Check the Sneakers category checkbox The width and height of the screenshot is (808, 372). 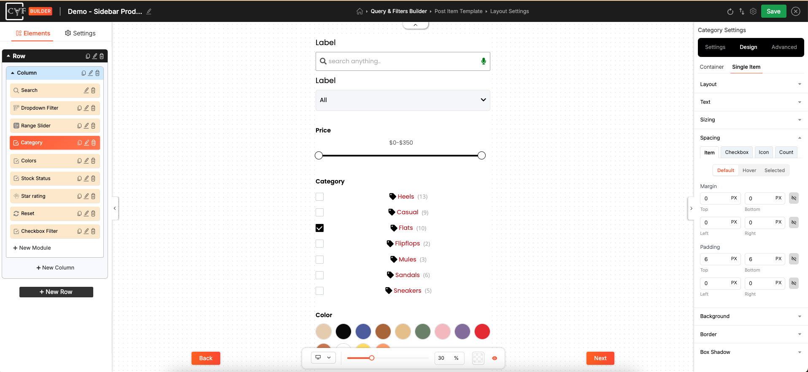[320, 291]
